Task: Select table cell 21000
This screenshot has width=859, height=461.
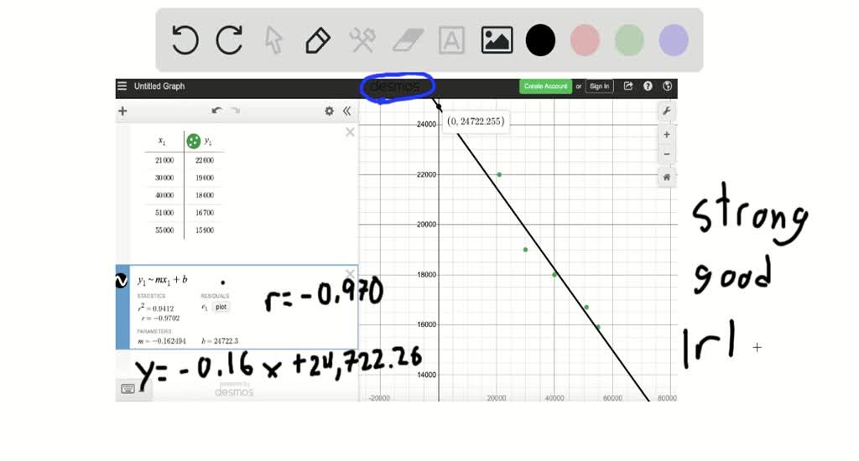Action: 164,160
